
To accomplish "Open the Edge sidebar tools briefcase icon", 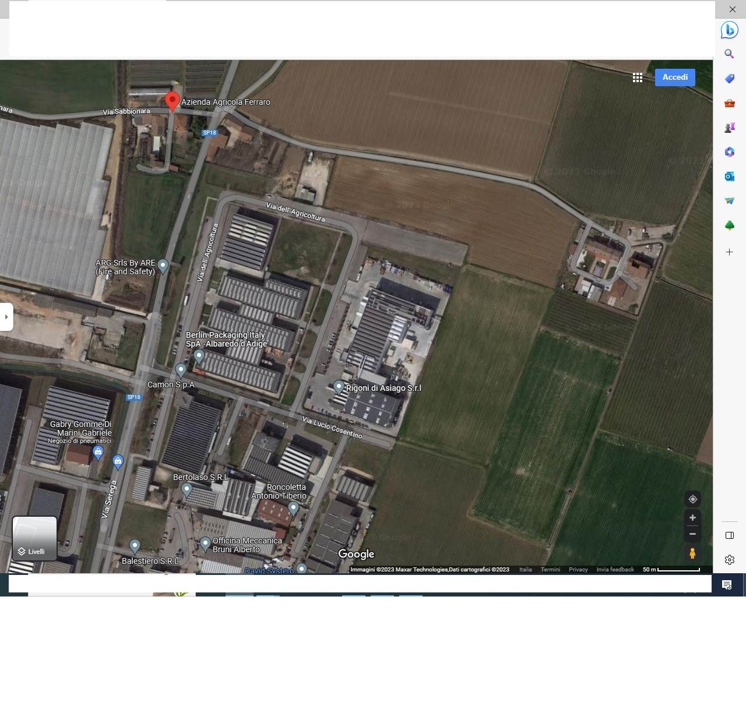I will [x=729, y=103].
